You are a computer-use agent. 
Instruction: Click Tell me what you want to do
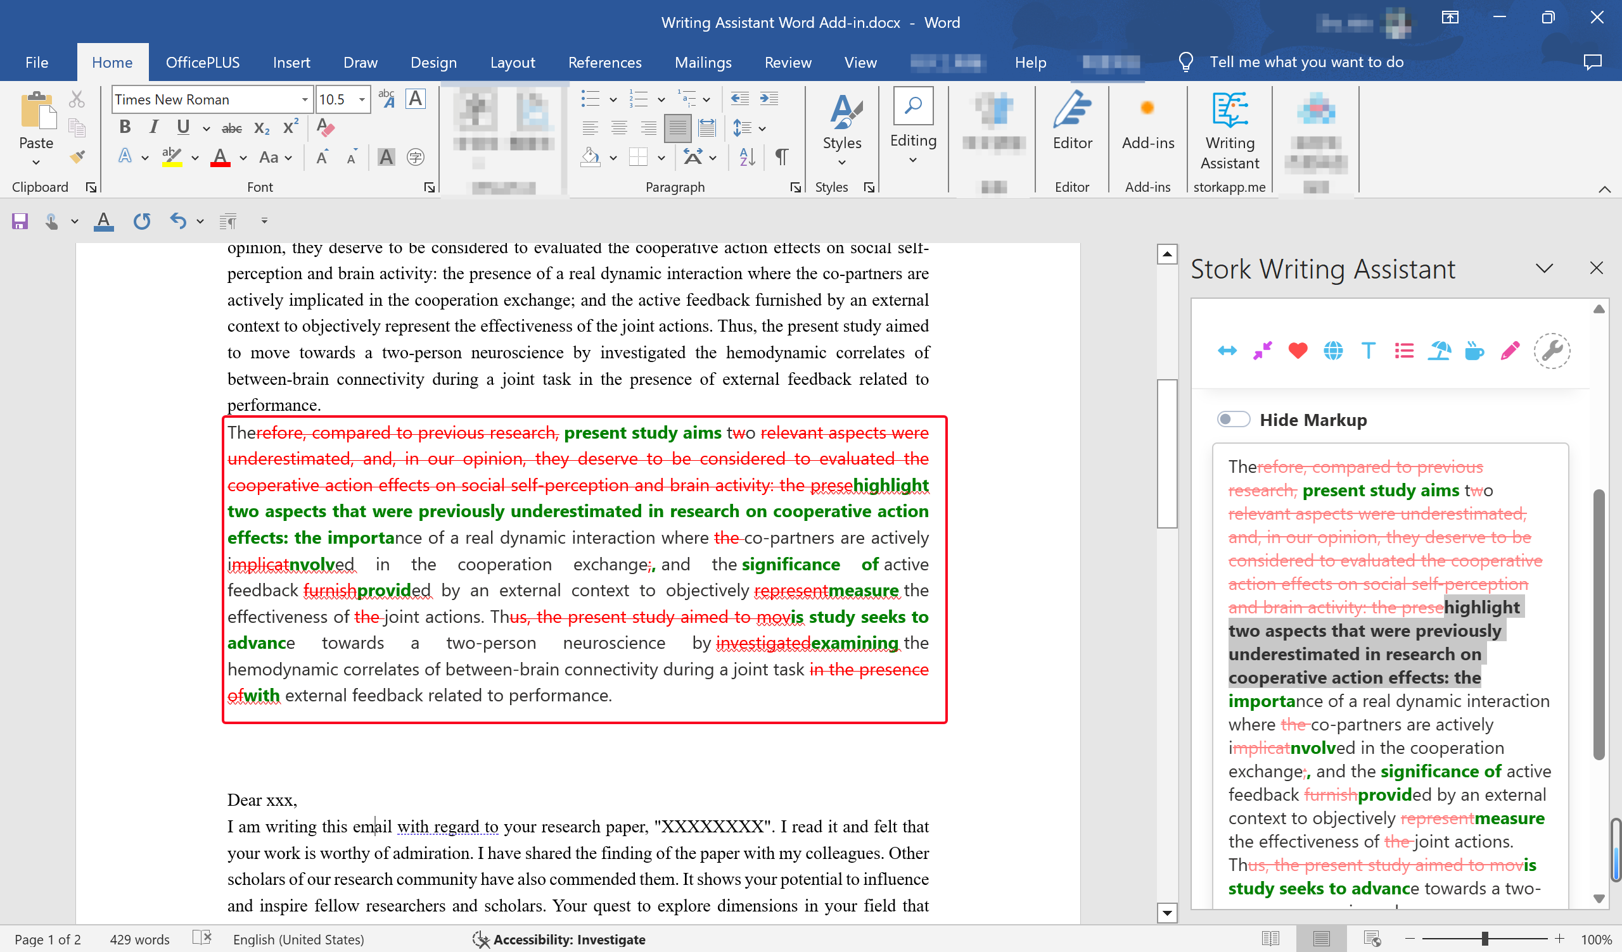(x=1306, y=63)
